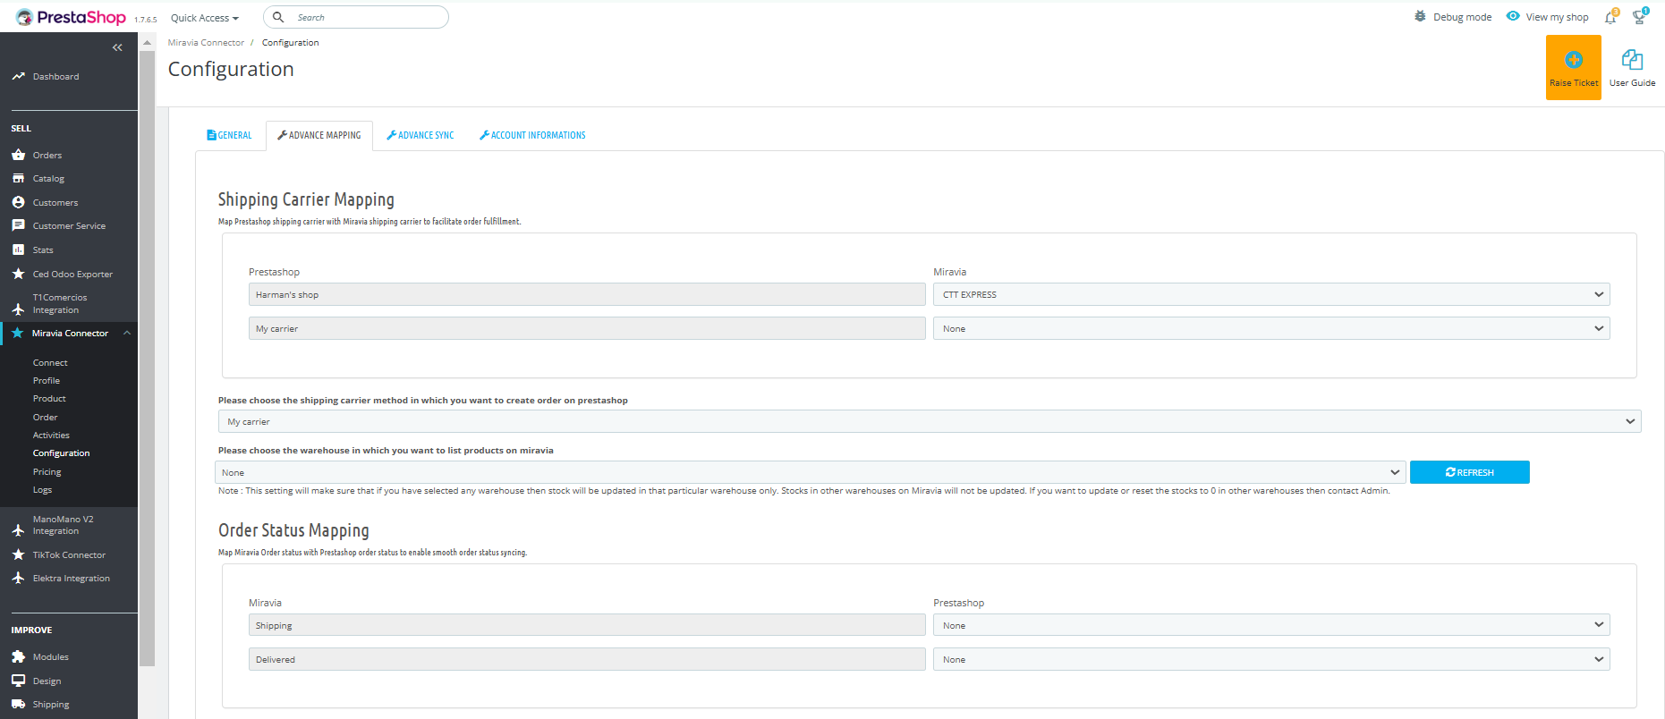1665x719 pixels.
Task: Collapse the sidebar with double-chevron icon
Action: tap(117, 47)
